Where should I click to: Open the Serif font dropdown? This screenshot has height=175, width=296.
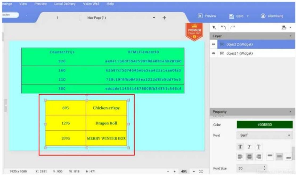[265, 135]
